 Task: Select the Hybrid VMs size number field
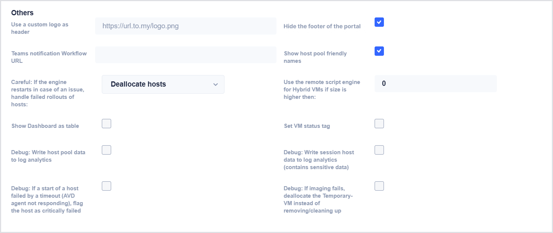click(x=436, y=84)
